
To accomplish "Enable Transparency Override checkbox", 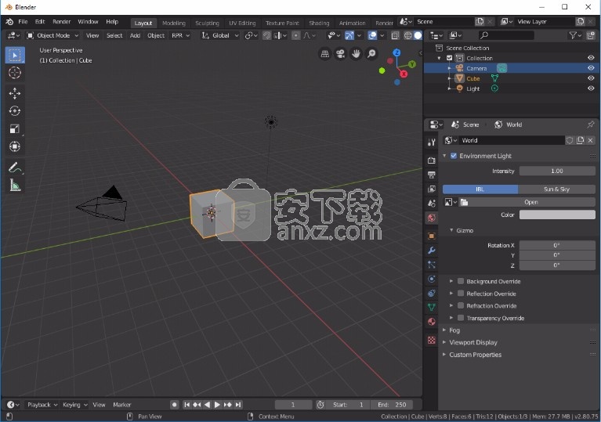I will click(x=461, y=318).
